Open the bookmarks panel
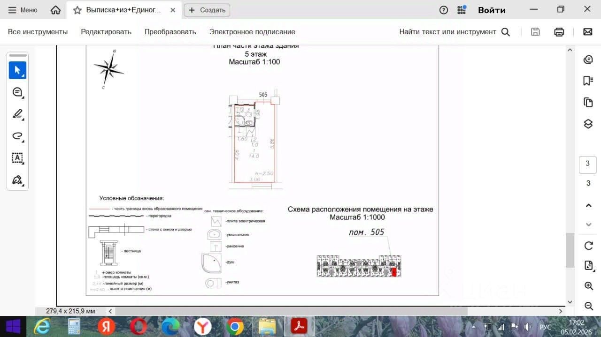The image size is (601, 337). (588, 81)
